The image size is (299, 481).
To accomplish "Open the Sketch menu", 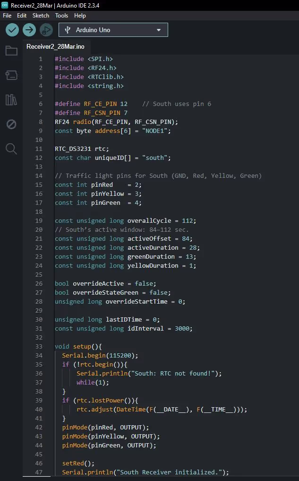I will click(41, 16).
